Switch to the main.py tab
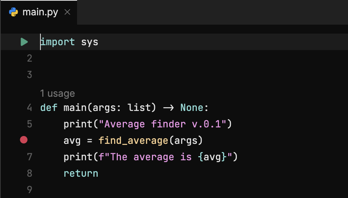348x198 pixels. pyautogui.click(x=40, y=12)
